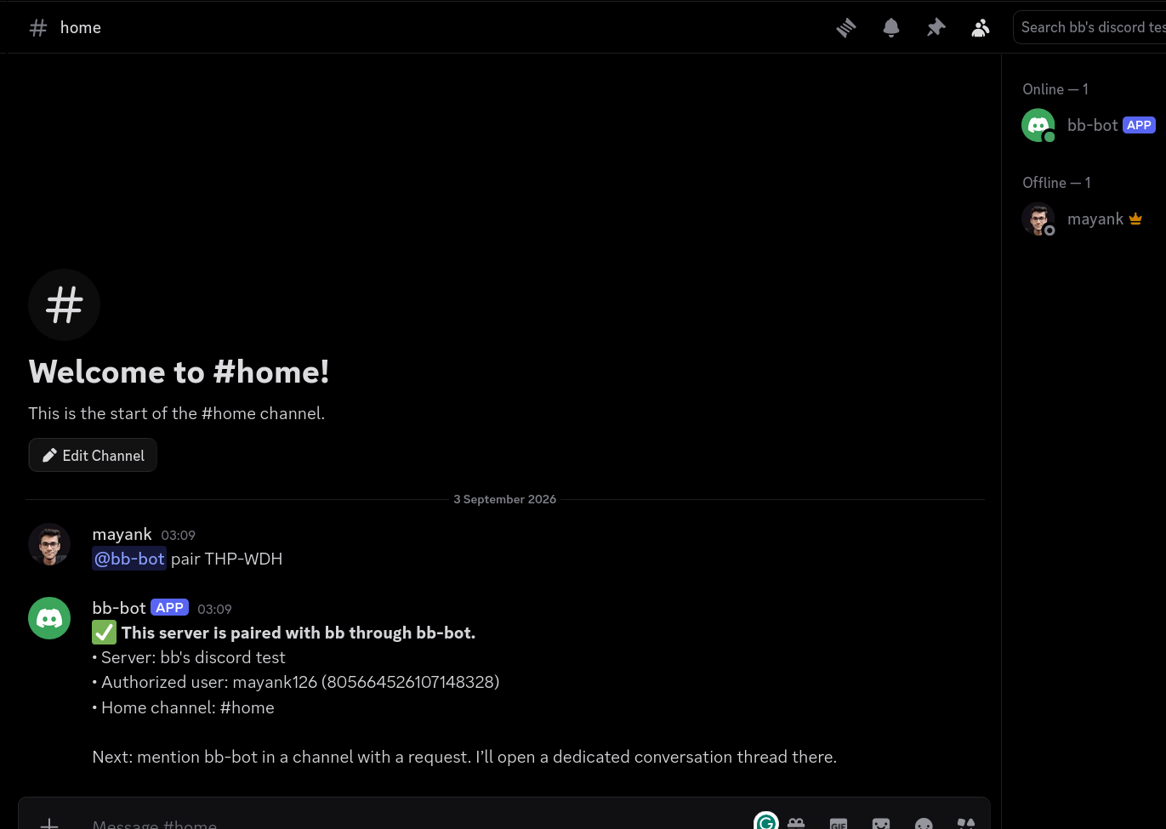Click the Edit Channel button

pos(93,455)
